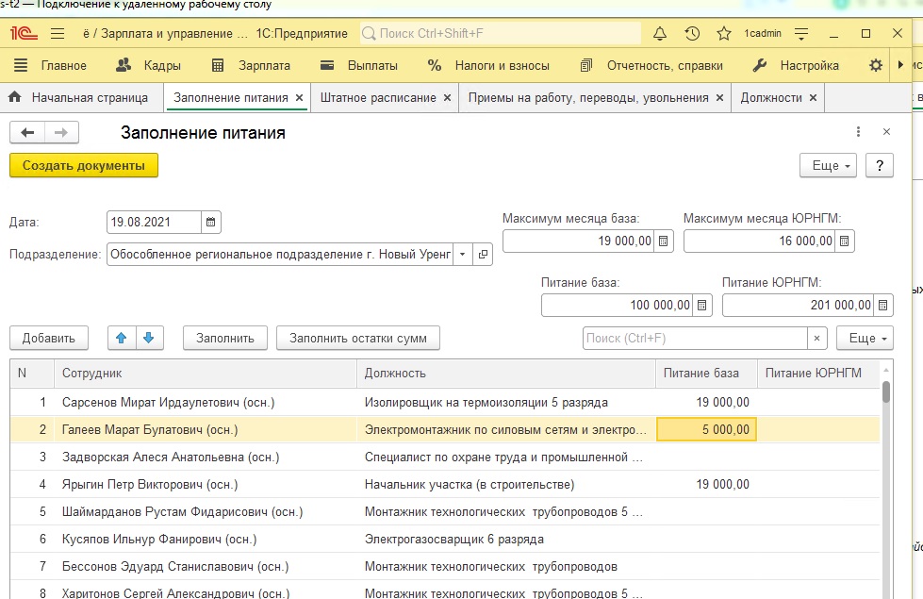Move row down with blue arrow
Screen dimensions: 923x599
click(x=149, y=338)
